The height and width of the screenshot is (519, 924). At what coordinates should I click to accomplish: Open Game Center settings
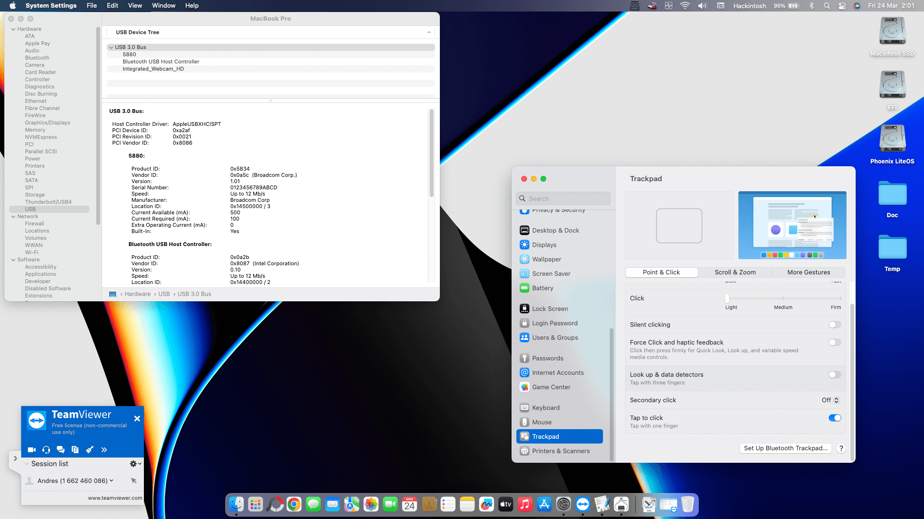560,387
